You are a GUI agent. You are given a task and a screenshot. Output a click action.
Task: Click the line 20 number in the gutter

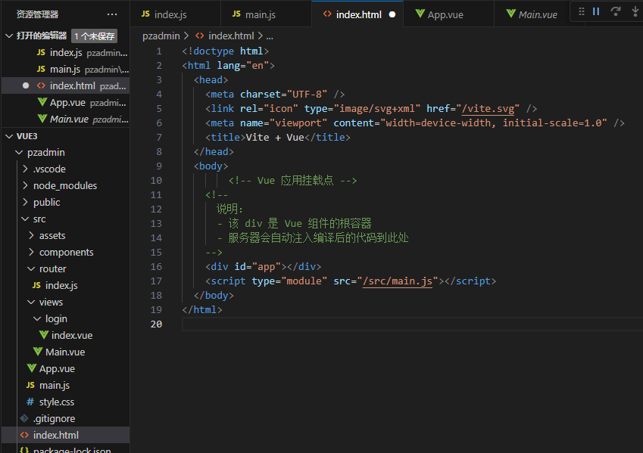coord(156,324)
